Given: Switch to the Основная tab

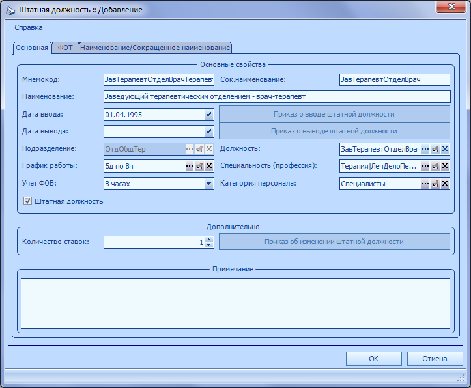Looking at the screenshot, I should click(32, 48).
